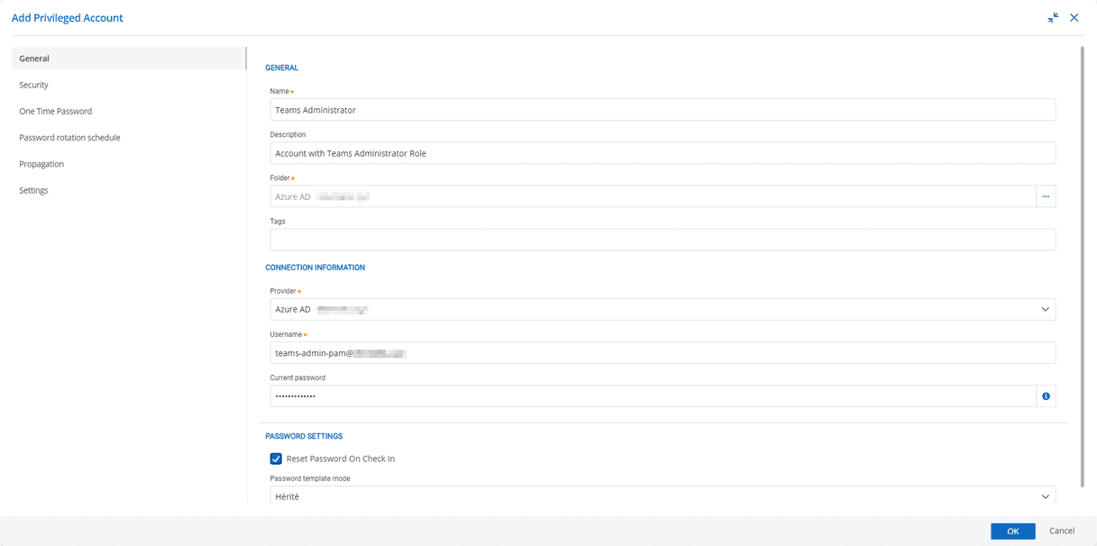Click the empty Tags field
This screenshot has height=546, width=1097.
[x=631, y=239]
